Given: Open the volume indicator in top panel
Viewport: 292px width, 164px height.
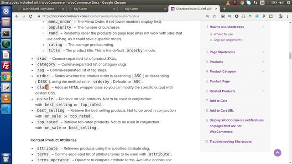Looking at the screenshot, I should pyautogui.click(x=281, y=3).
